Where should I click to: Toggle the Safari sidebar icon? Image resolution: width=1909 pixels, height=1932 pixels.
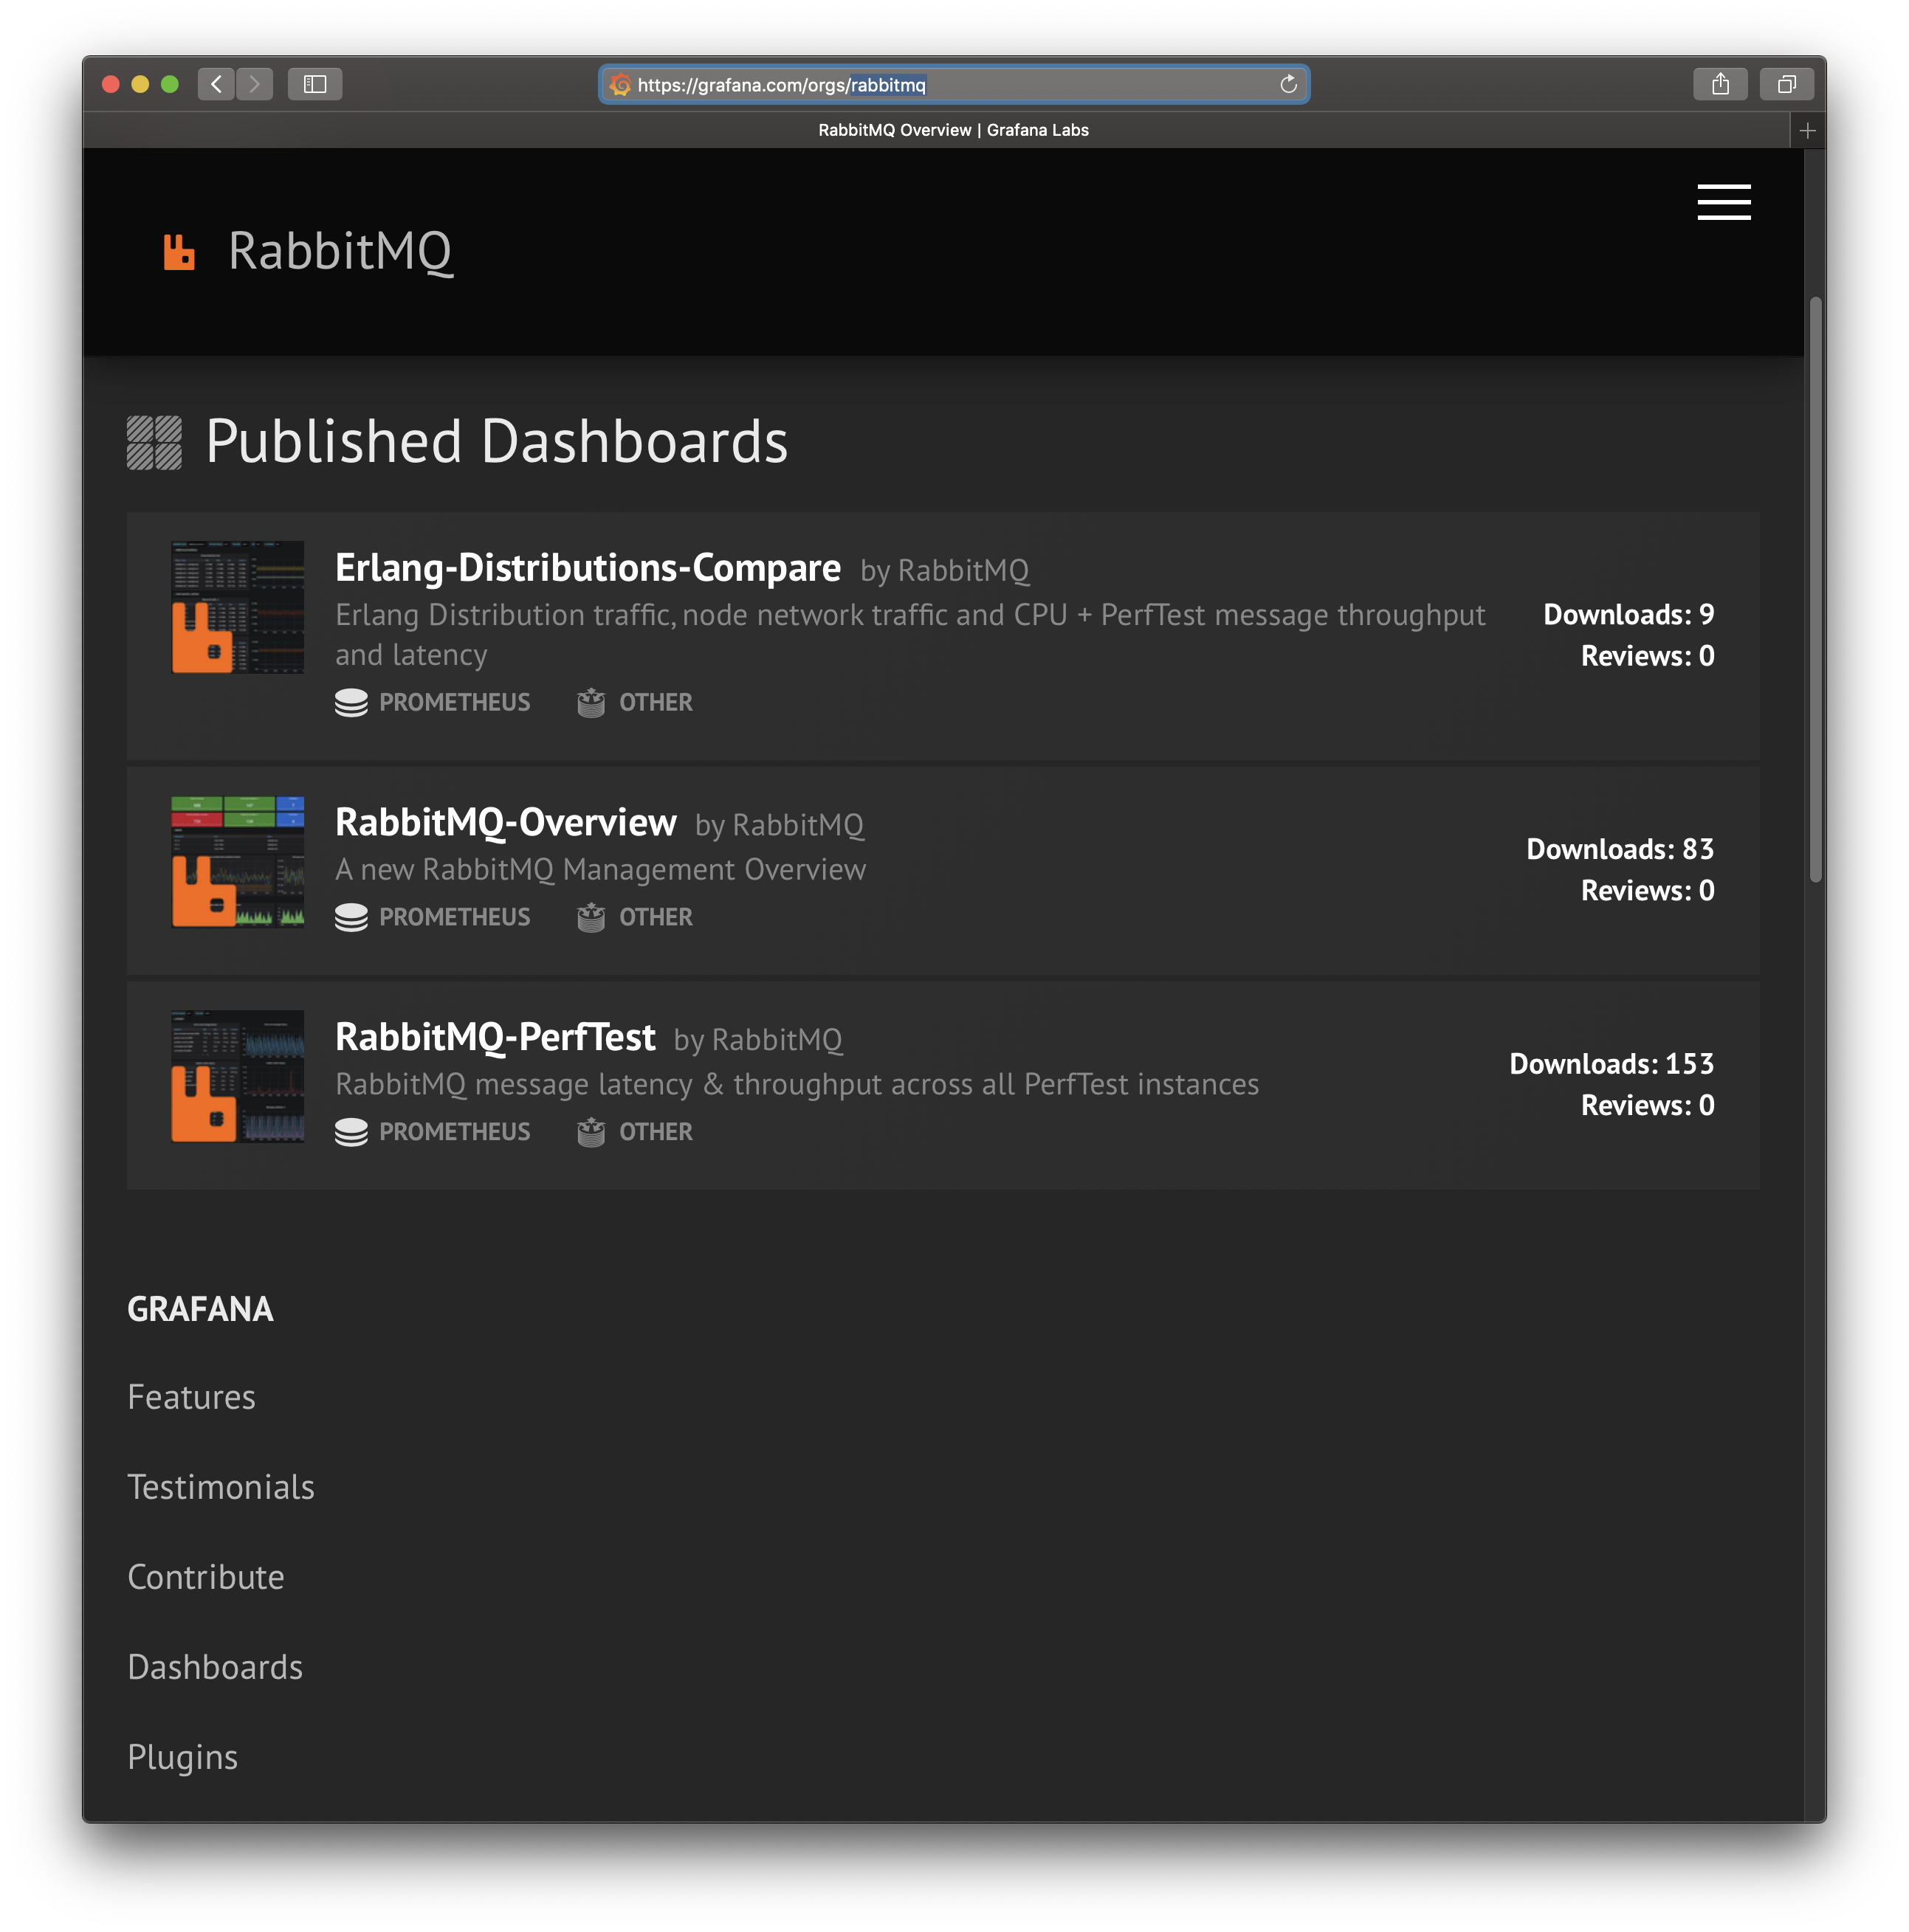(x=315, y=84)
